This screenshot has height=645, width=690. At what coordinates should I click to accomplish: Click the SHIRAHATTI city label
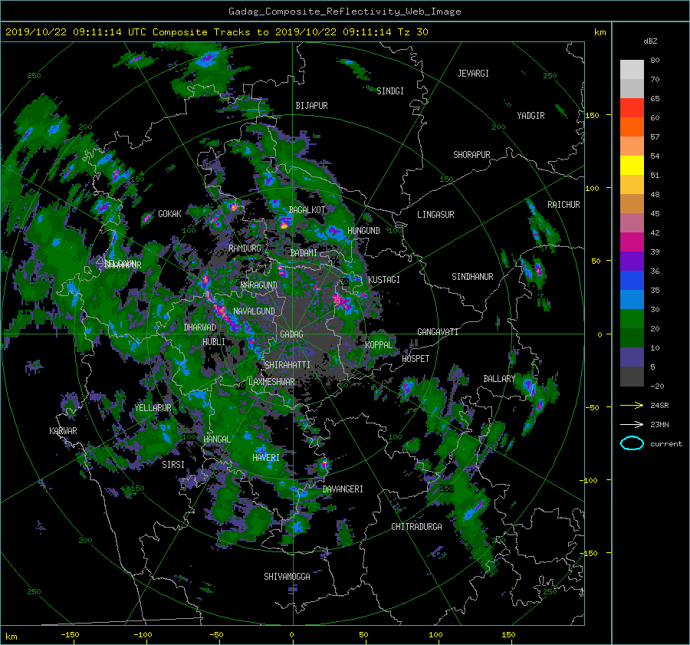(287, 365)
